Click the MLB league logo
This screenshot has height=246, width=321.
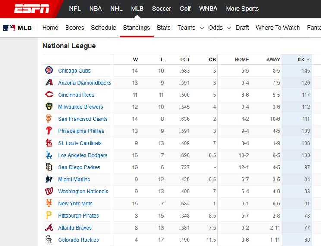coord(18,28)
